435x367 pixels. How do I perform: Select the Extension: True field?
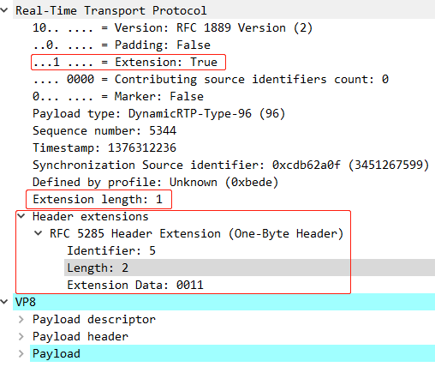125,62
